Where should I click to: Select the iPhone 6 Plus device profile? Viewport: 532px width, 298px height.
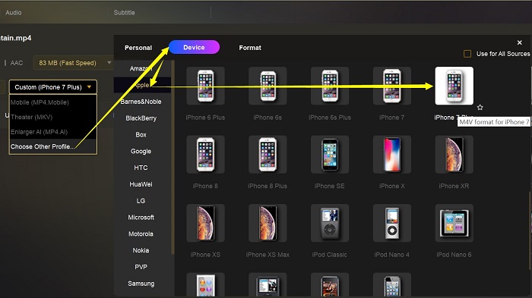pos(205,86)
